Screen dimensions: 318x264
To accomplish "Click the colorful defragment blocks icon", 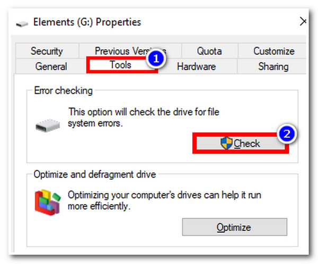I will [x=48, y=203].
